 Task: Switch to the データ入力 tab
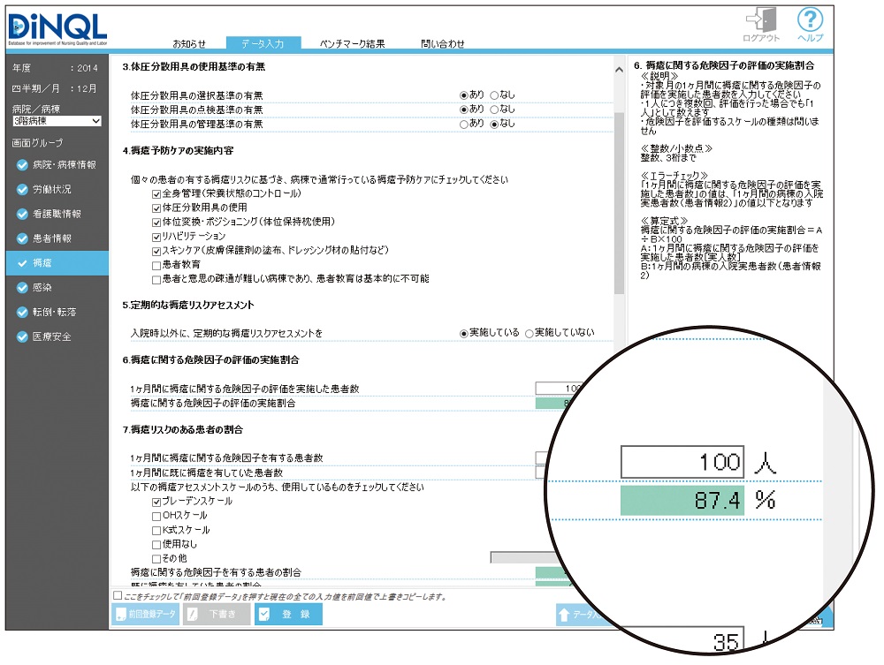(x=263, y=43)
